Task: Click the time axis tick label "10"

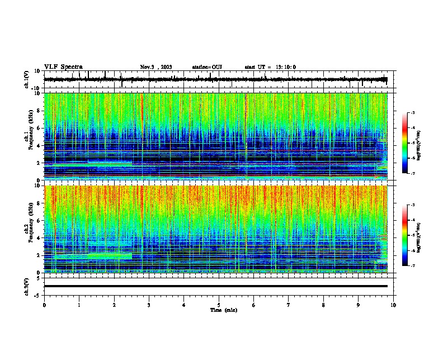Action: 393,305
